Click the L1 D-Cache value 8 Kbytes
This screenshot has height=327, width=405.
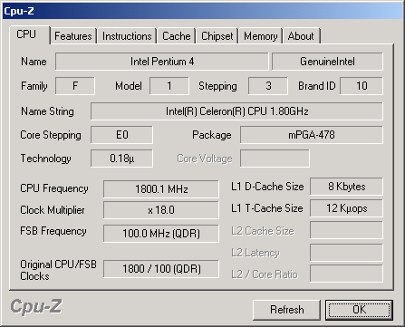point(346,187)
